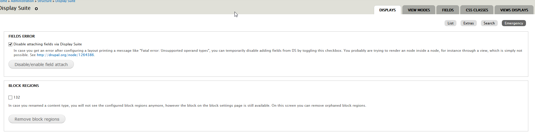Open the Extras sub-tab
The height and width of the screenshot is (134, 535).
(x=468, y=23)
